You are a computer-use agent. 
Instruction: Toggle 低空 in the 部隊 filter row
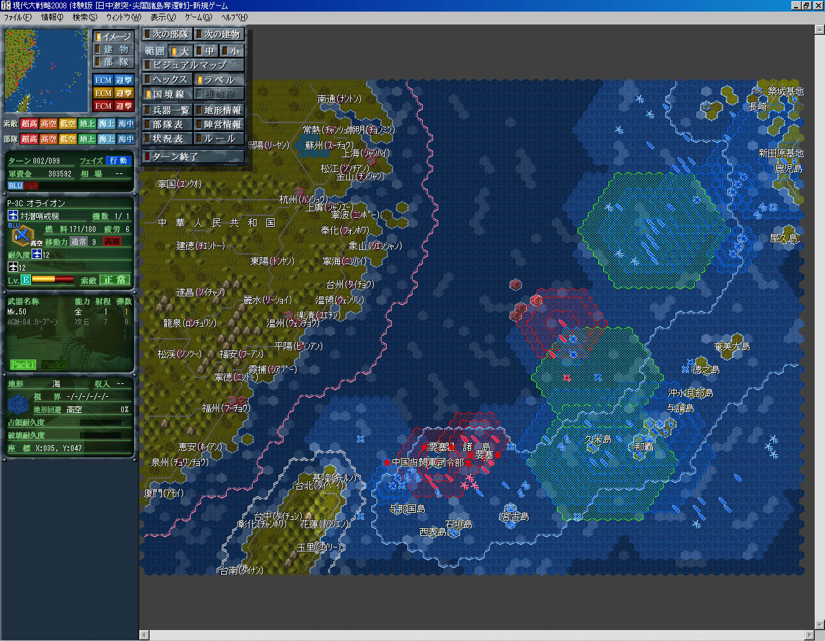click(x=68, y=139)
